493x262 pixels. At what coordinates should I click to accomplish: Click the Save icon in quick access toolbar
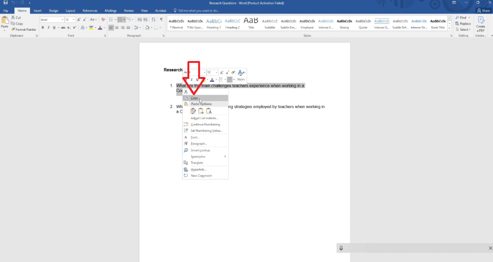pos(5,3)
